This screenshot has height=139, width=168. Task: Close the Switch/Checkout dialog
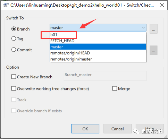(162, 5)
